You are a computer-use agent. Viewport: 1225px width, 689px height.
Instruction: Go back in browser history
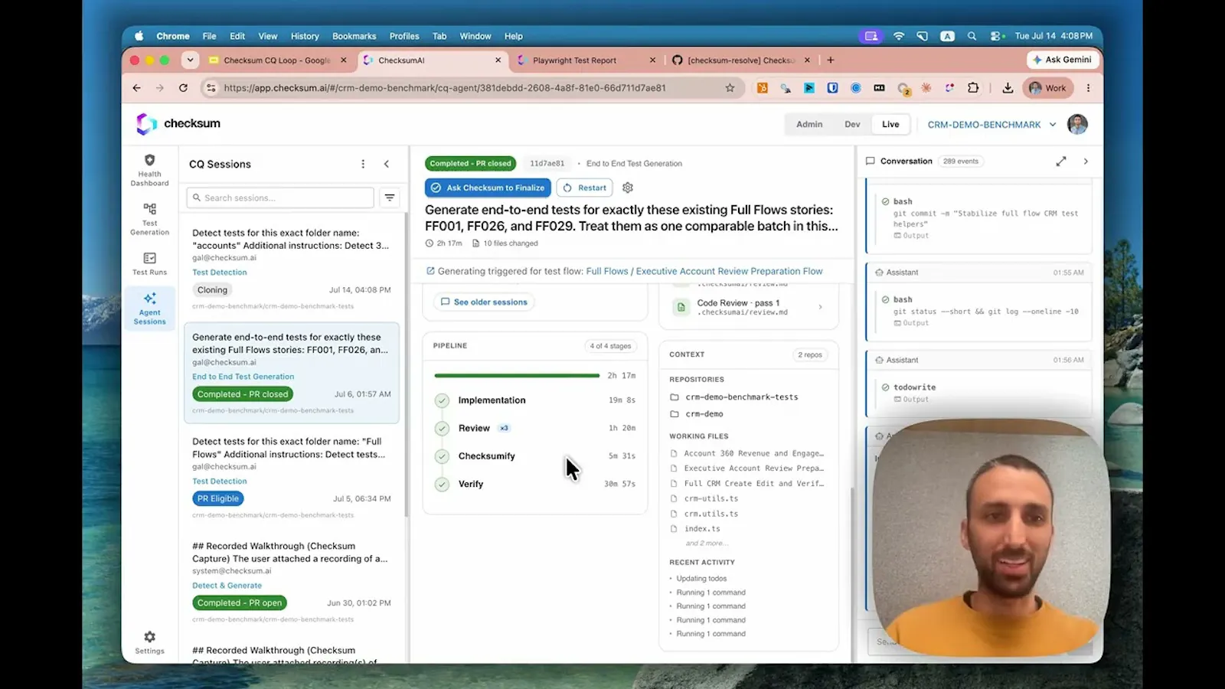(x=136, y=88)
